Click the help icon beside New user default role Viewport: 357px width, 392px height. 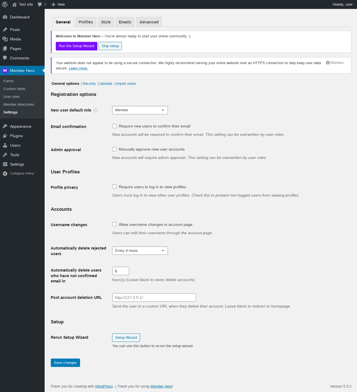click(96, 110)
